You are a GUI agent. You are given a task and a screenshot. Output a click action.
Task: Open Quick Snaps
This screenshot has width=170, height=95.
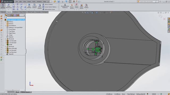76,6
